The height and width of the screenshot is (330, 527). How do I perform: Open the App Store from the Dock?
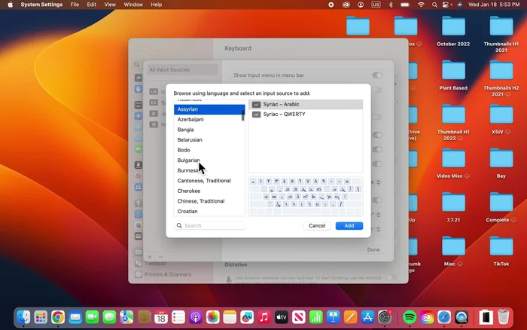[x=368, y=318]
